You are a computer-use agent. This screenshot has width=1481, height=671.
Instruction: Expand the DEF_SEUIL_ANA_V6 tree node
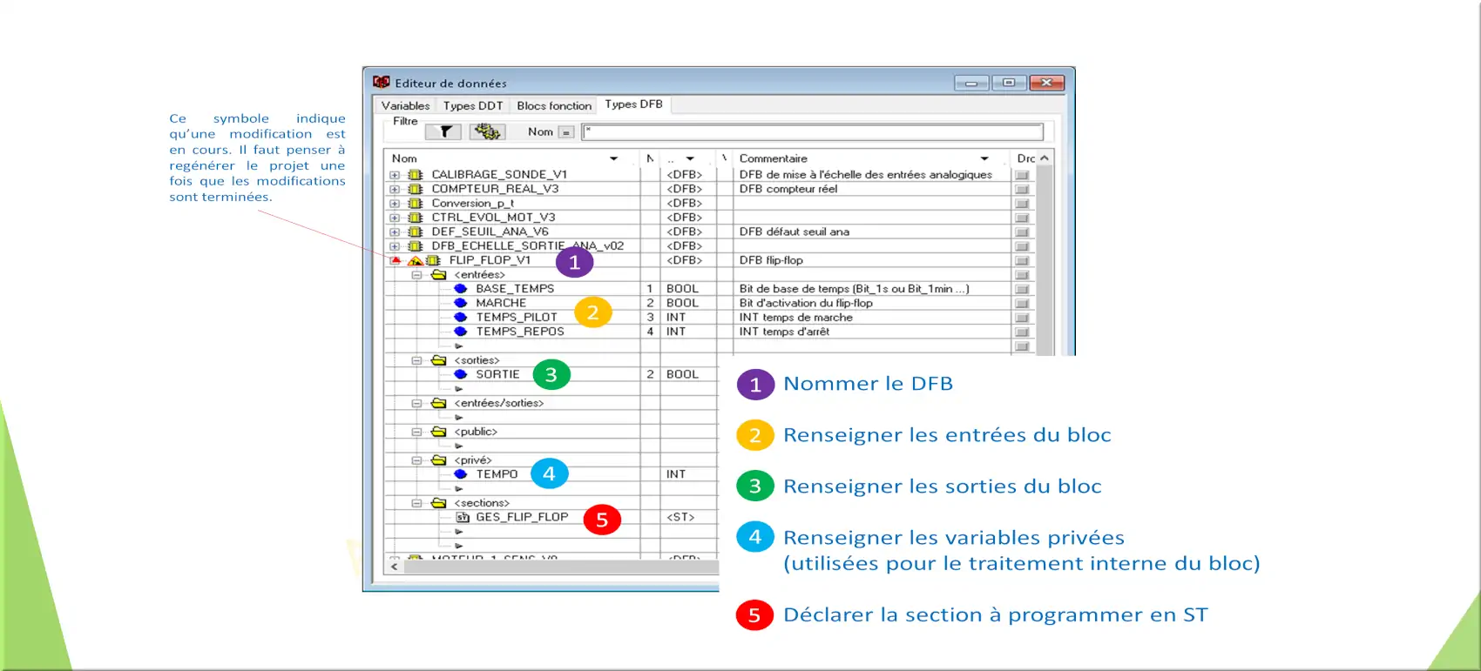[x=395, y=232]
